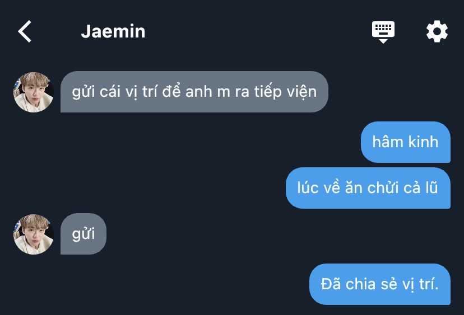The width and height of the screenshot is (464, 315).
Task: Hide the keyboard with the keyboard icon
Action: click(x=383, y=32)
